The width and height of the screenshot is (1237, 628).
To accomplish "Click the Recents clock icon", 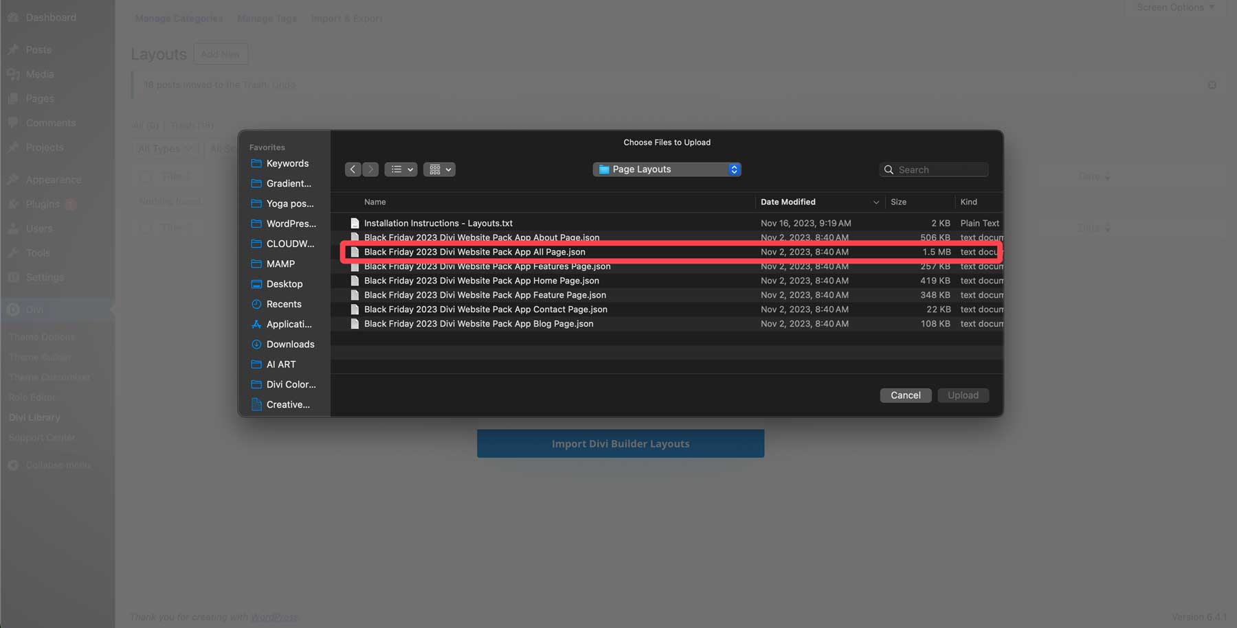I will 256,304.
